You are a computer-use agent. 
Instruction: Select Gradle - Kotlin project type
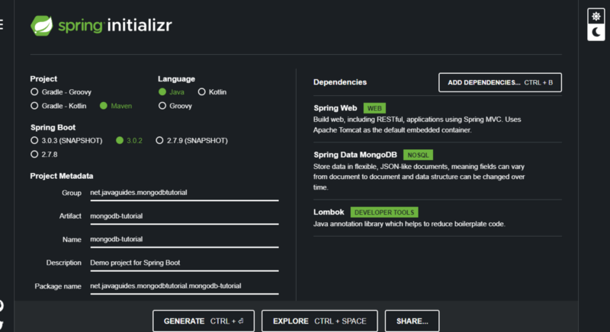(59, 106)
